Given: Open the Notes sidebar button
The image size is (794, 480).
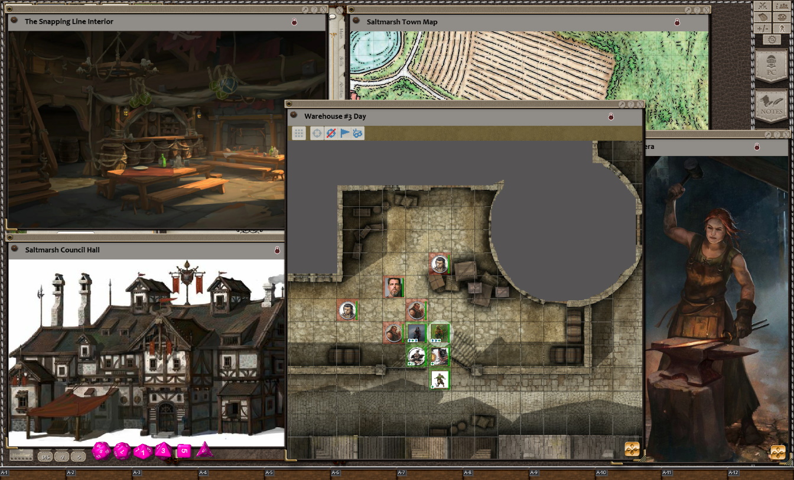Looking at the screenshot, I should click(771, 105).
